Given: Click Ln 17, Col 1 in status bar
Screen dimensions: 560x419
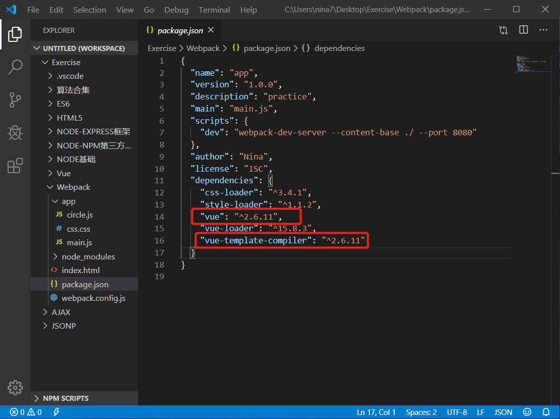Looking at the screenshot, I should click(x=376, y=412).
